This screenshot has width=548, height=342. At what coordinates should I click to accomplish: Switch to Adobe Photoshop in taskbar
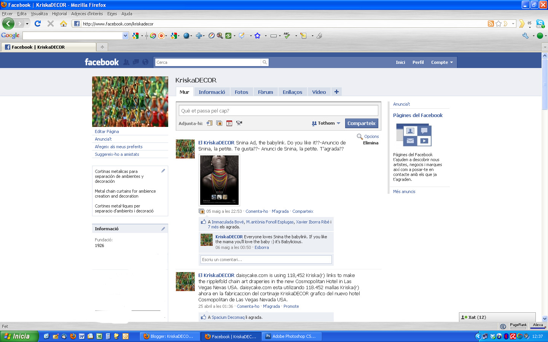click(293, 336)
